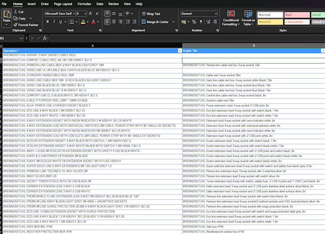This screenshot has width=325, height=234.
Task: Click the Cut scissors icon
Action: (x=16, y=12)
